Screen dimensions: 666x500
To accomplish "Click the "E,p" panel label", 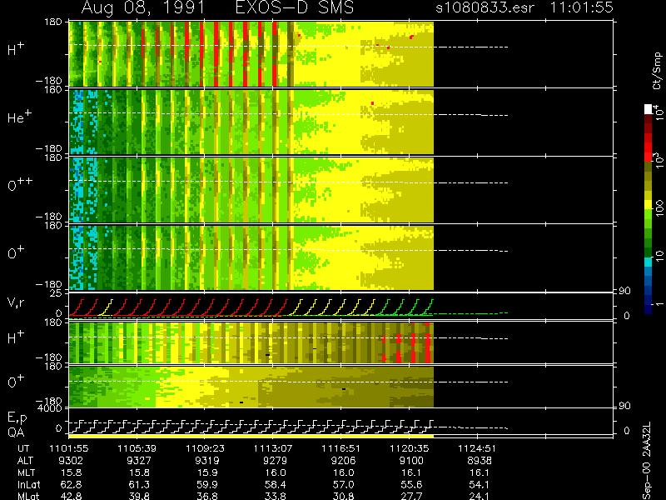I will click(17, 418).
